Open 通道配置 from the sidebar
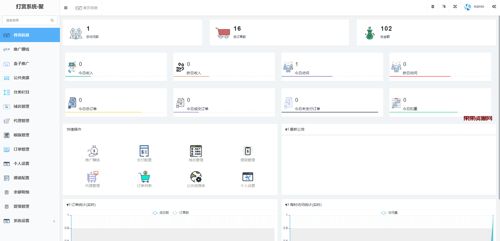Viewport: 500px width, 241px height. (21, 178)
